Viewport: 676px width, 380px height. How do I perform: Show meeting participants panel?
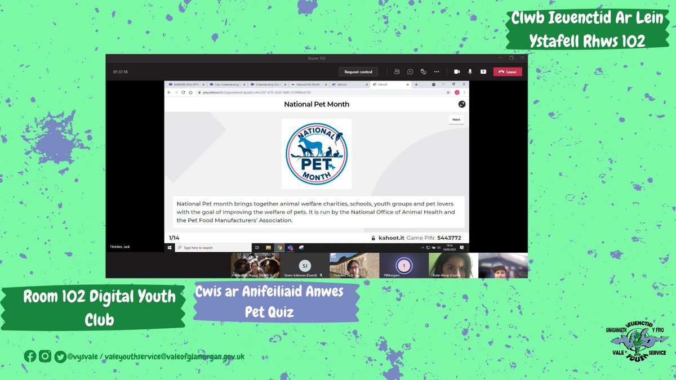[397, 71]
